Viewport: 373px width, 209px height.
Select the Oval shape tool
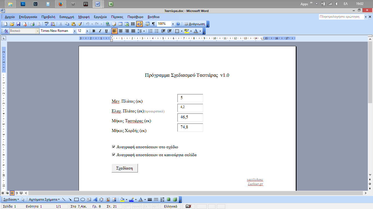coord(82,199)
